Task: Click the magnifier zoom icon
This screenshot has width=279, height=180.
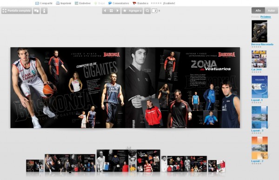Action: point(147,11)
